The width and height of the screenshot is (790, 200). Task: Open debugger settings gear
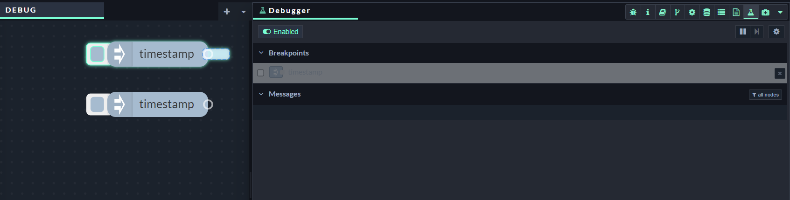pos(776,32)
